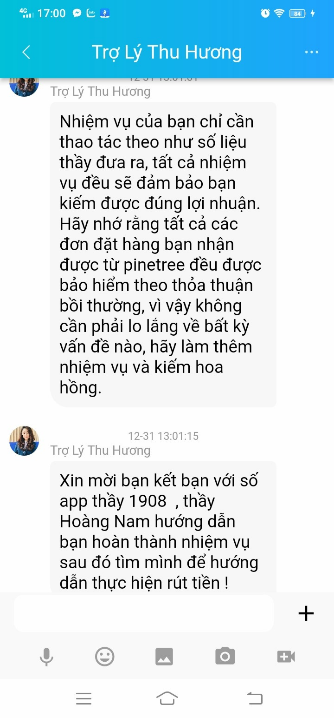The width and height of the screenshot is (334, 718).
Task: Tap the avatar beside the first message
Action: point(24,86)
